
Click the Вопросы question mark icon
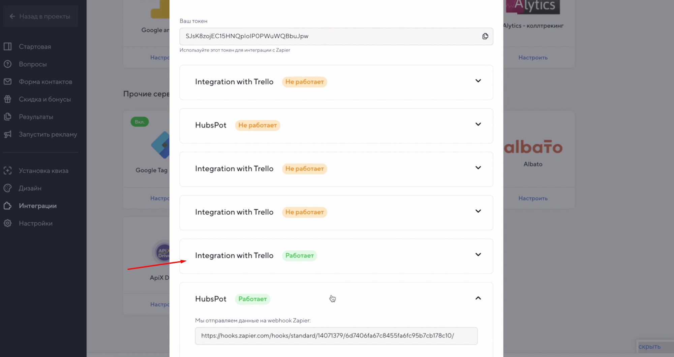(8, 64)
